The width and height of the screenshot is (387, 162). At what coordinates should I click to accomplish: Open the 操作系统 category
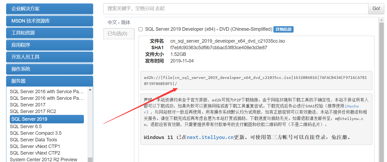(x=50, y=69)
